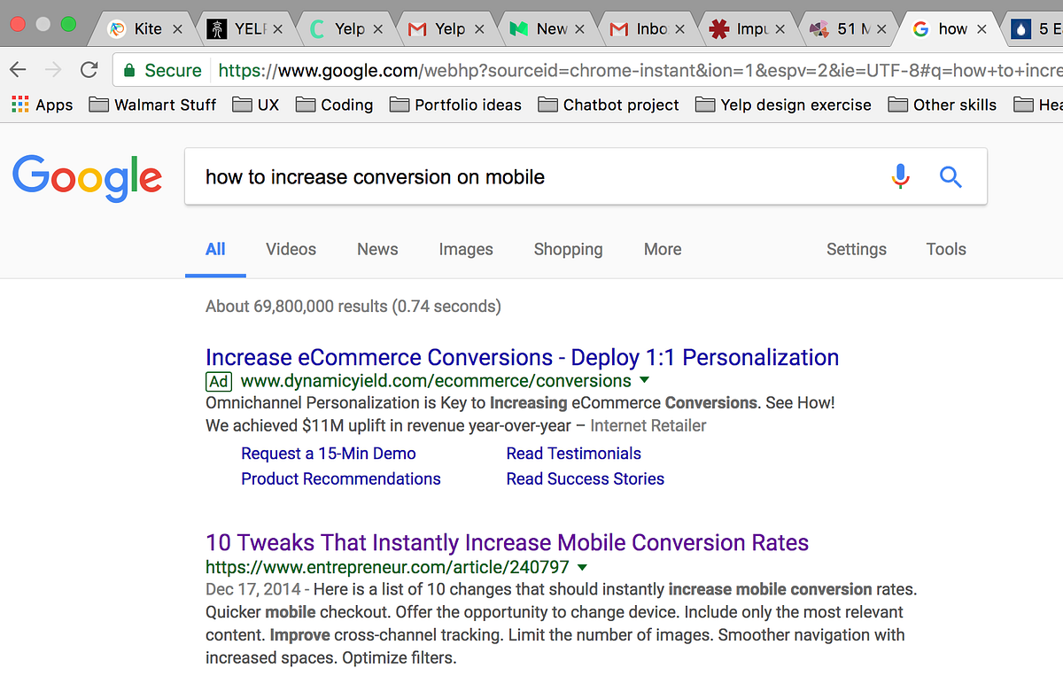The height and width of the screenshot is (676, 1063).
Task: Open the Yelp design exercise bookmark folder
Action: tap(784, 105)
